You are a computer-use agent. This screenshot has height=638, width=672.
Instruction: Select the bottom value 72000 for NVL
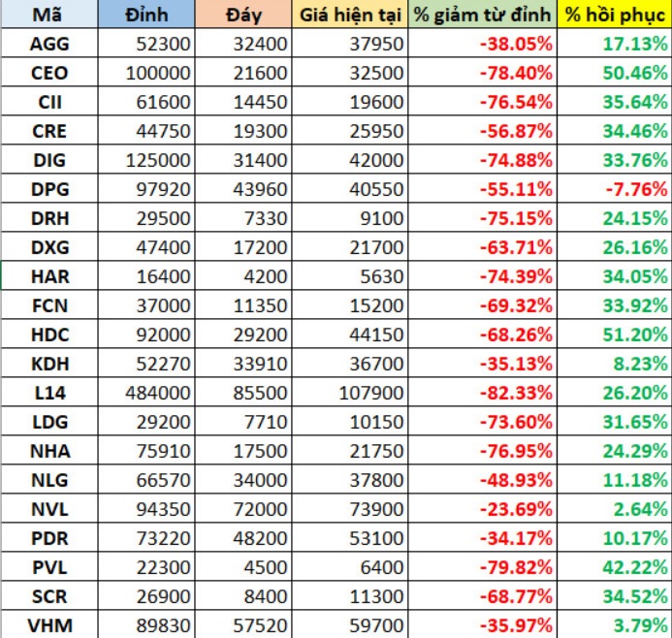point(243,509)
